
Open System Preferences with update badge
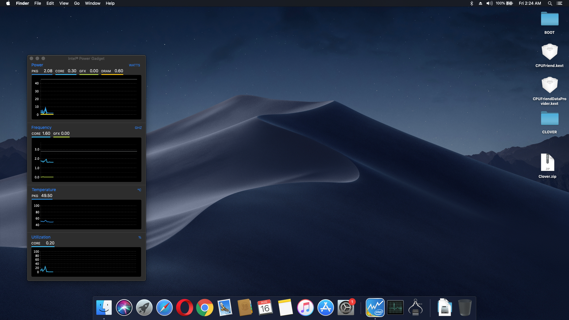346,308
